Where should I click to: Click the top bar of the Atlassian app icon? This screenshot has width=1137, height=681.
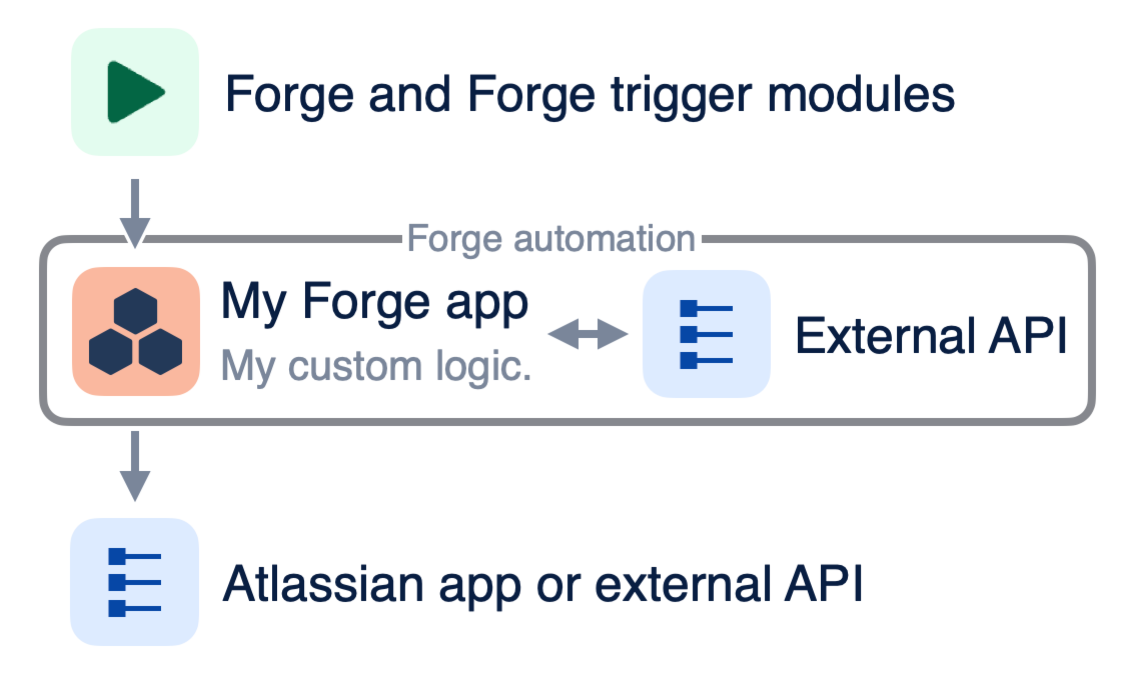pyautogui.click(x=134, y=556)
